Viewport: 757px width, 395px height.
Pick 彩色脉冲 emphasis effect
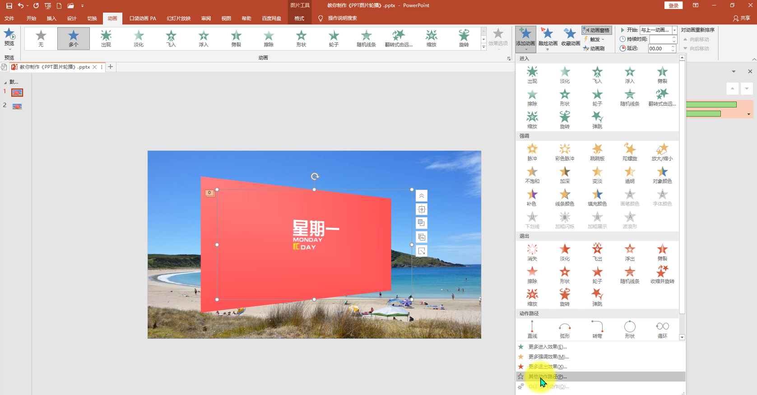point(565,152)
